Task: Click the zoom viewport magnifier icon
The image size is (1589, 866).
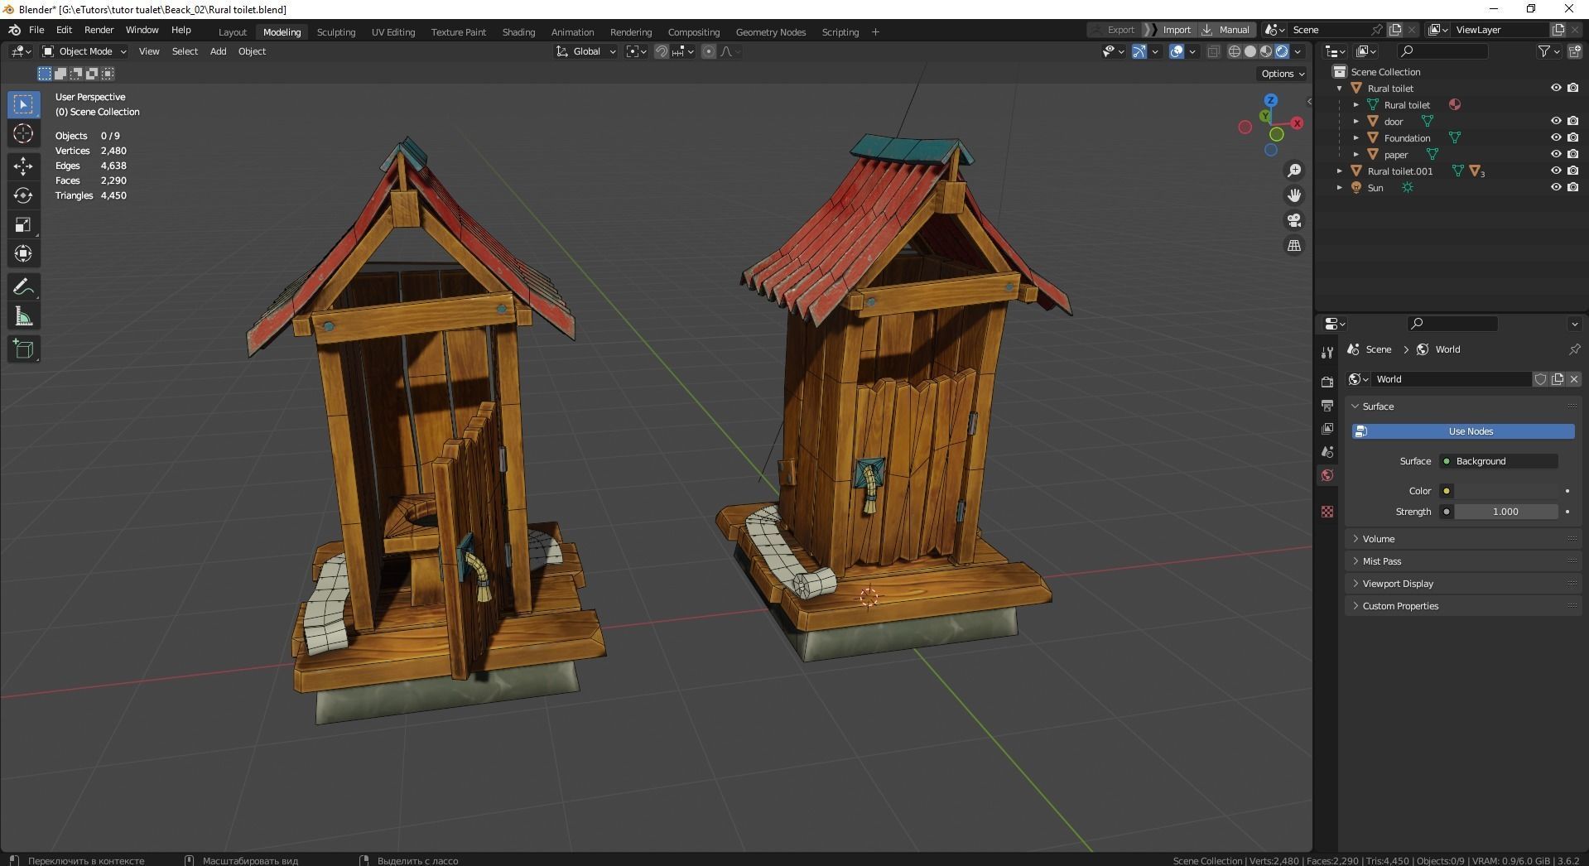Action: tap(1293, 171)
